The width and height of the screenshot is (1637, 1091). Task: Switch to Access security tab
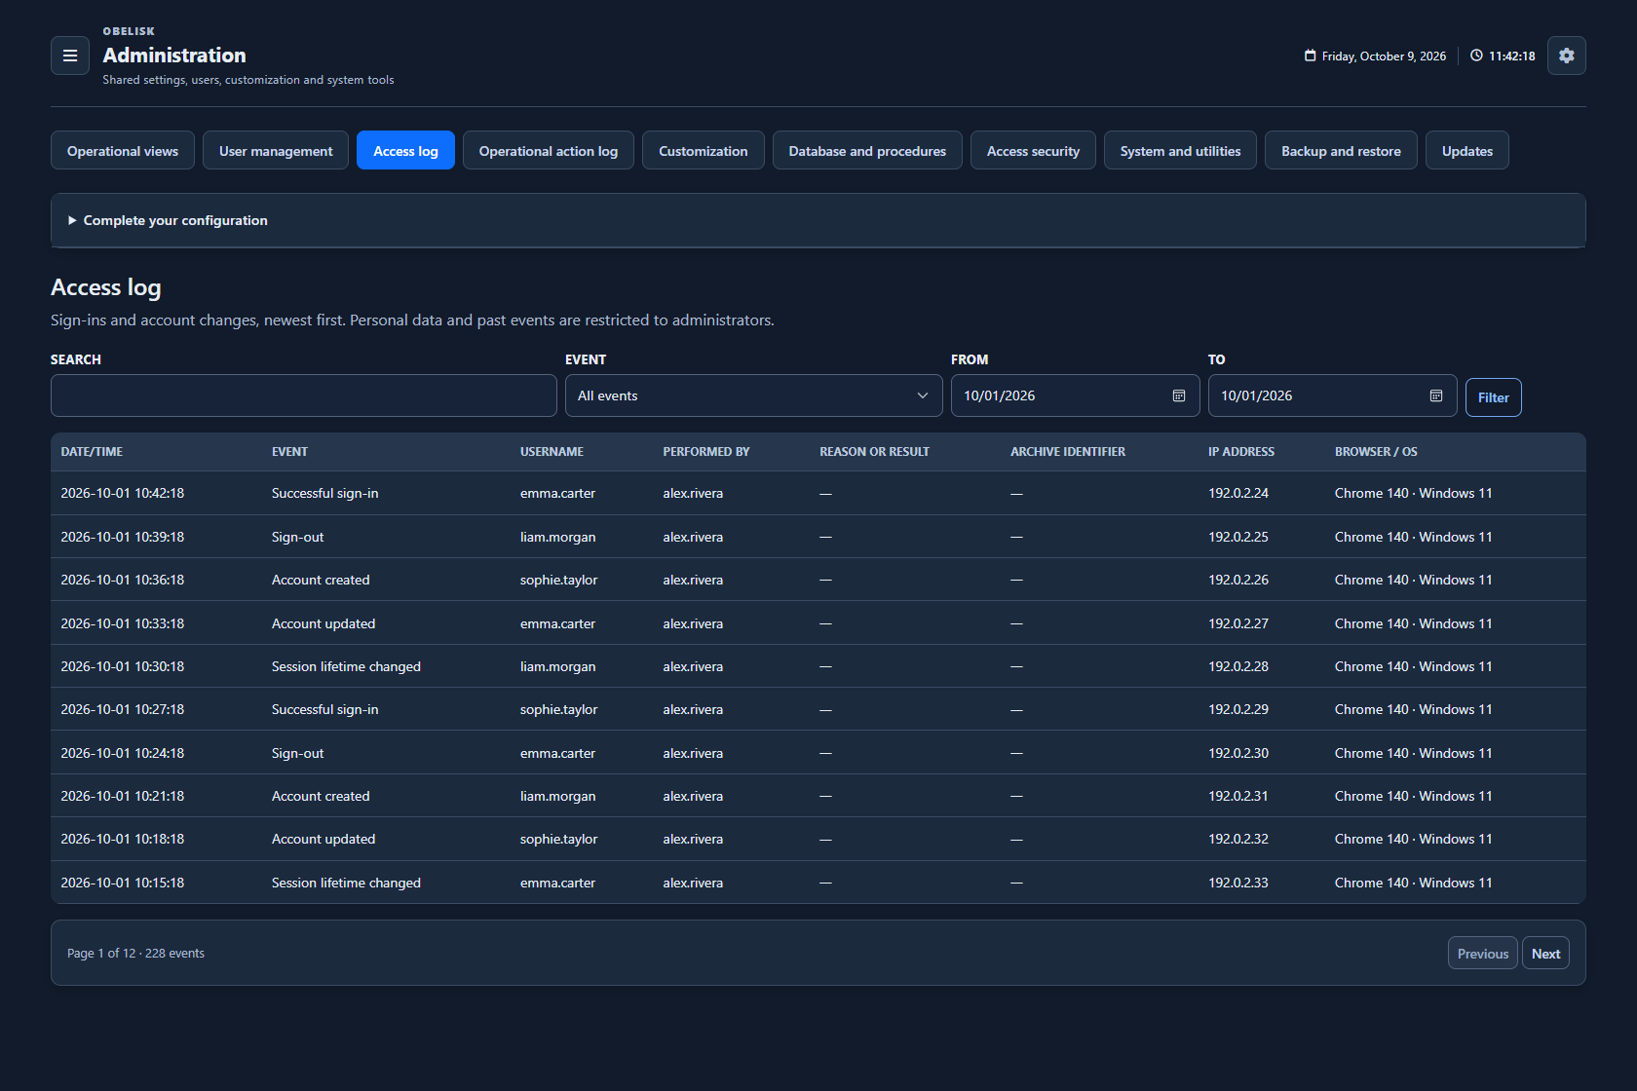(x=1033, y=150)
